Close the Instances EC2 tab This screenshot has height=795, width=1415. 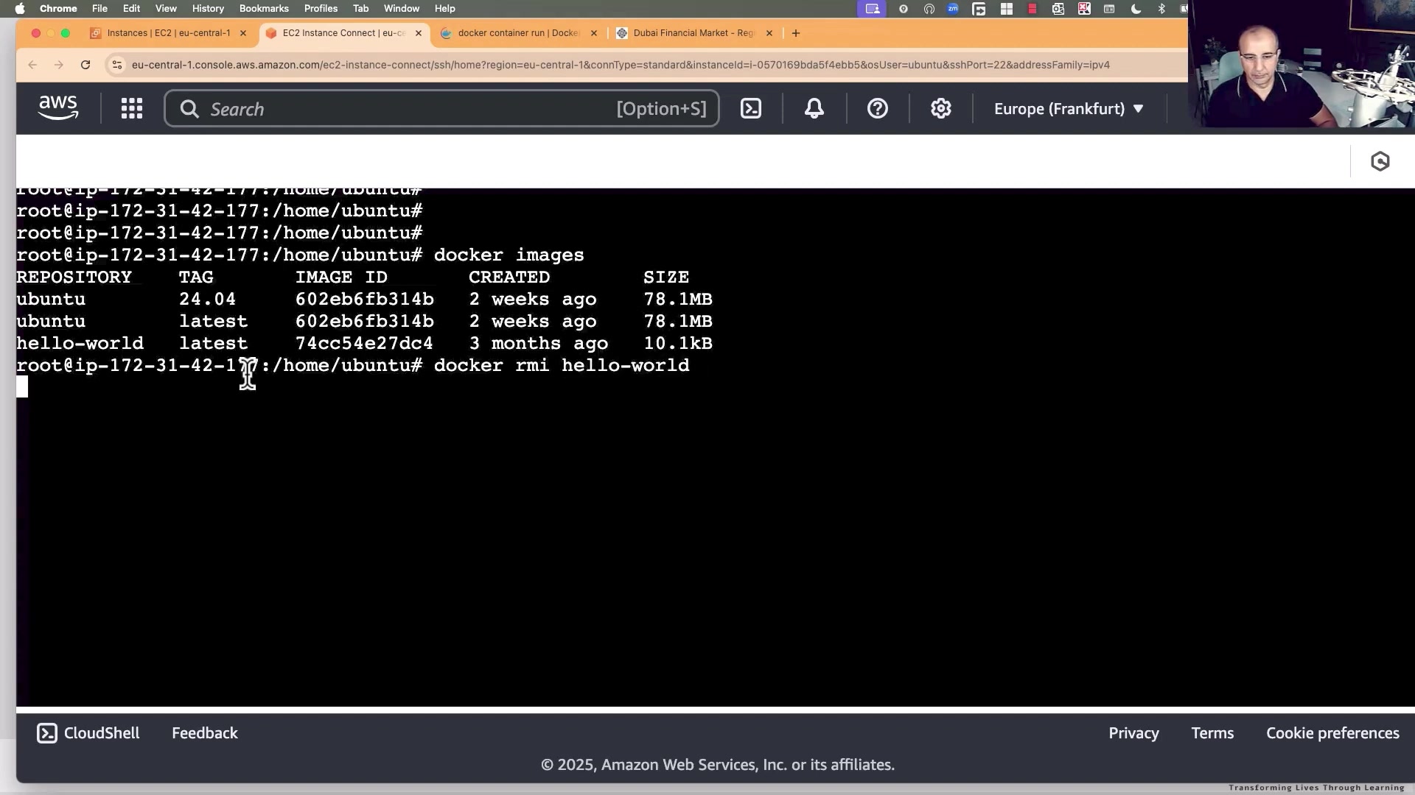(243, 33)
